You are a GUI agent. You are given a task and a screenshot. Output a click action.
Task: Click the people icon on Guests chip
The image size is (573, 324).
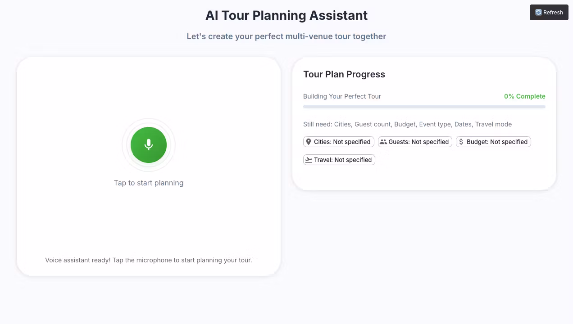tap(383, 142)
